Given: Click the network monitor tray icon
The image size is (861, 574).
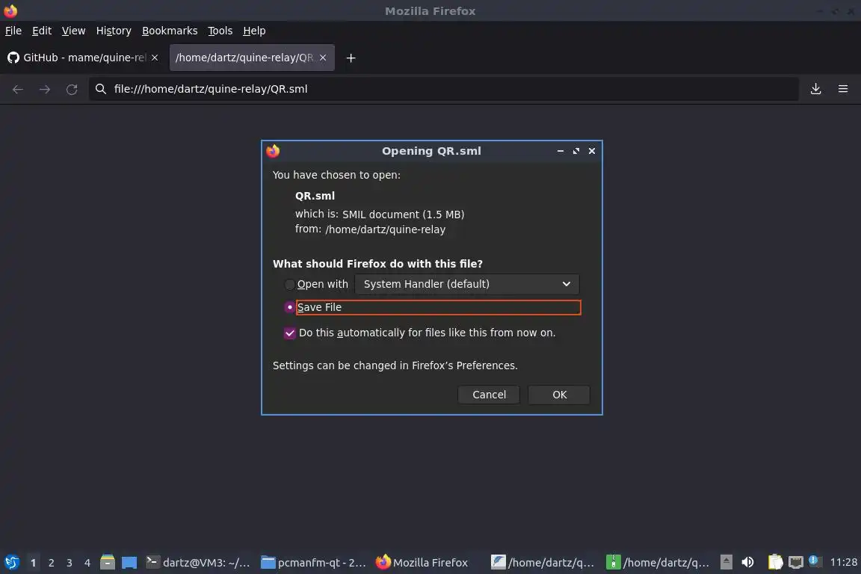Looking at the screenshot, I should point(796,563).
